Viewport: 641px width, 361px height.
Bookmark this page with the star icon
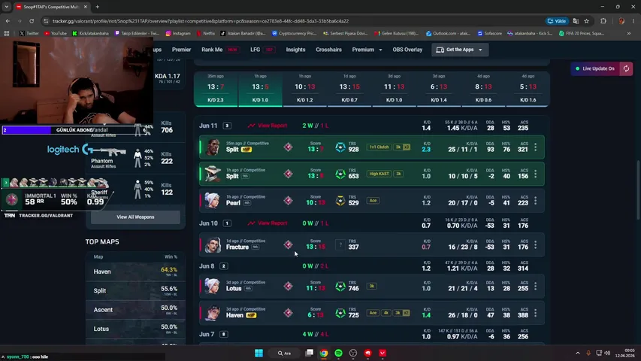[x=586, y=21]
